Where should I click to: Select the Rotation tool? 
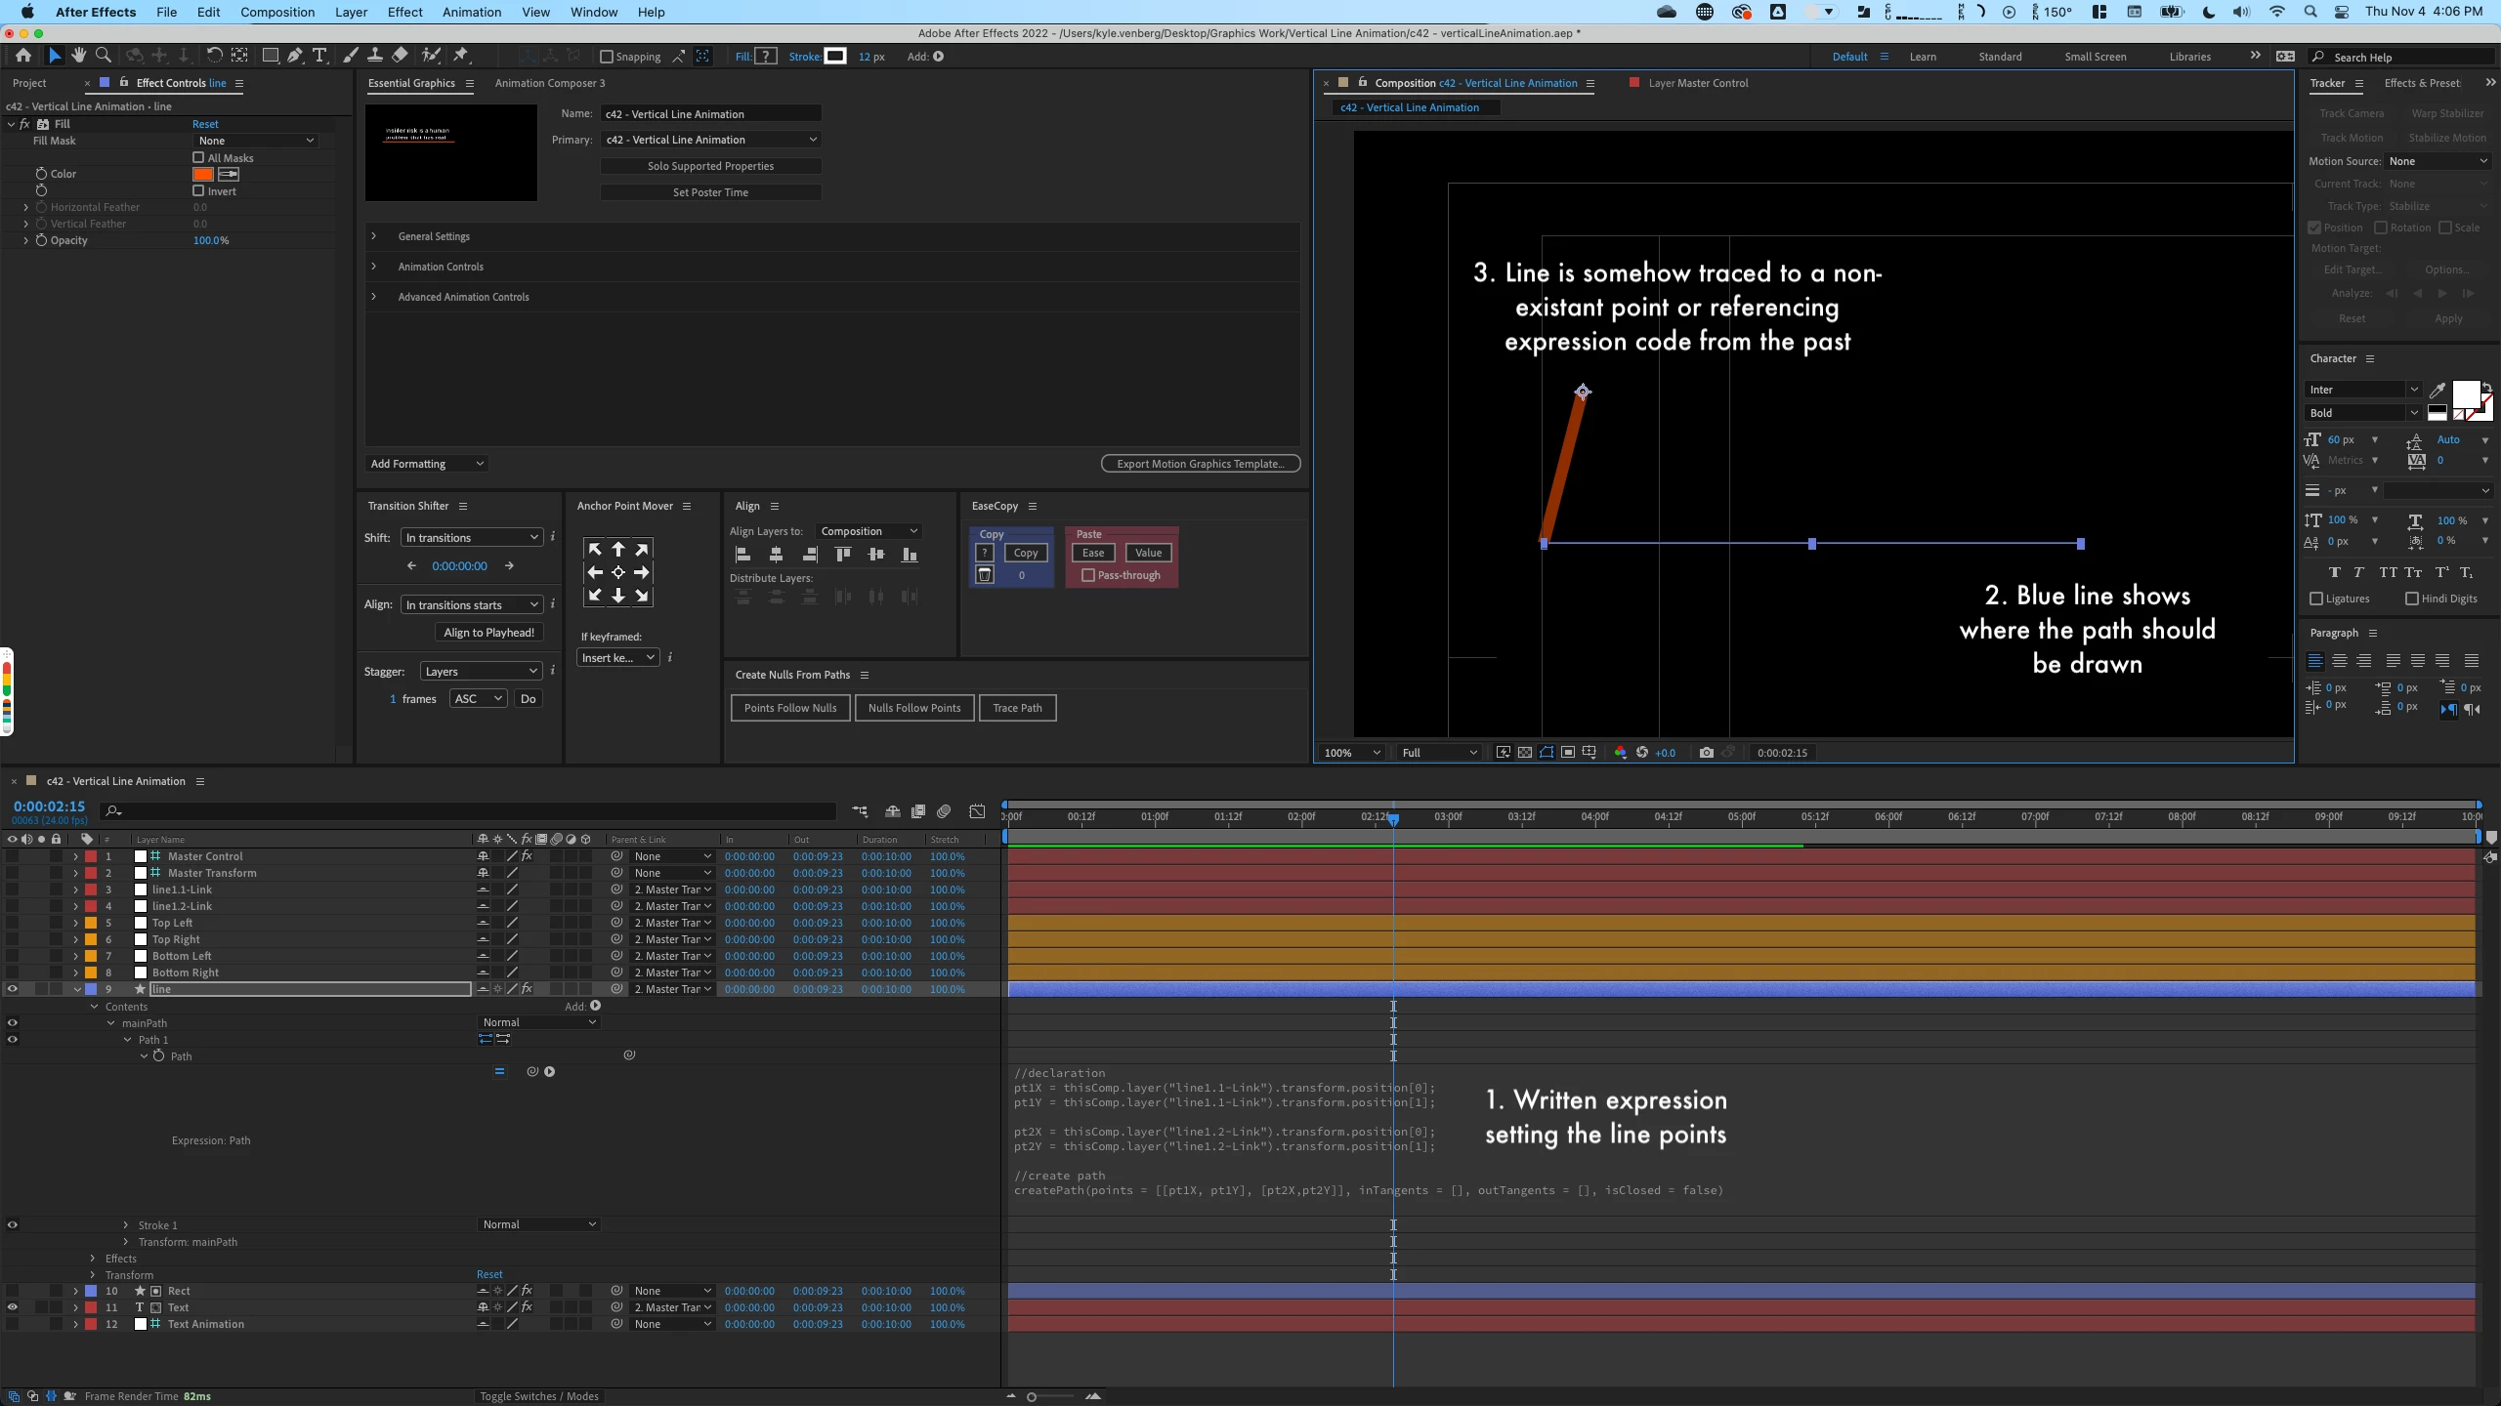(215, 56)
